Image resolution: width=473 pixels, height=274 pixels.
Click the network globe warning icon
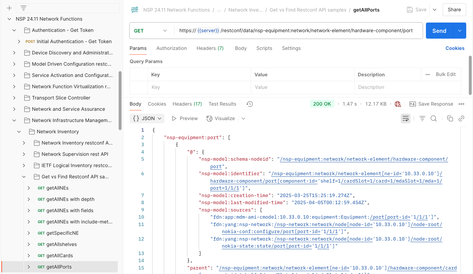[398, 104]
